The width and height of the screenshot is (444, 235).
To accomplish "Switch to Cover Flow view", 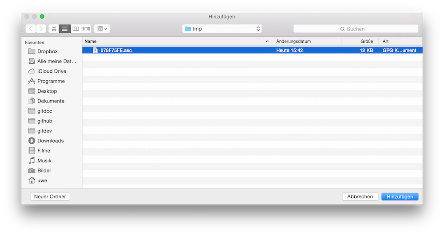I will pyautogui.click(x=86, y=28).
